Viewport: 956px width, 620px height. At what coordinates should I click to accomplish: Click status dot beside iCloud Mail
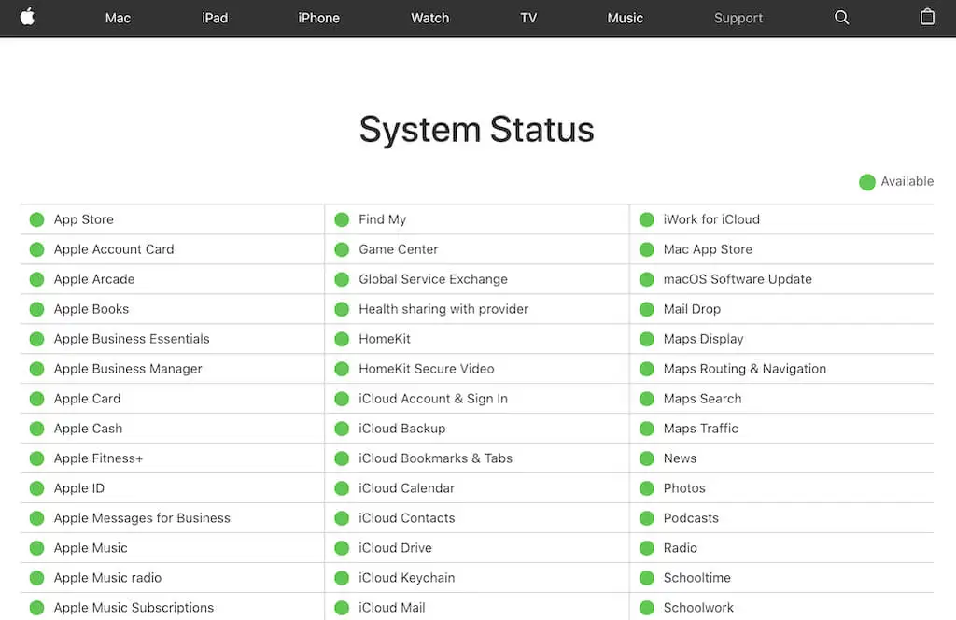(342, 608)
